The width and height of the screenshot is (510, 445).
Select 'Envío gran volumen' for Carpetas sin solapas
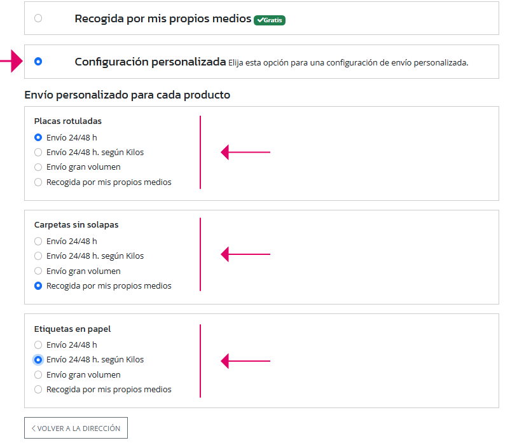38,271
